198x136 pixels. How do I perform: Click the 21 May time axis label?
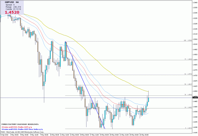tap(124, 135)
